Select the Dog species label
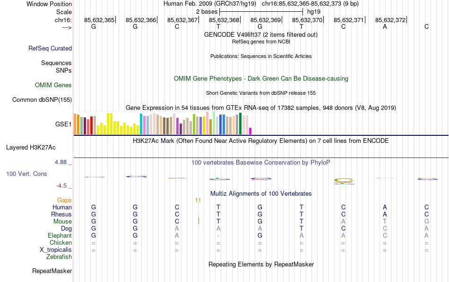This screenshot has width=449, height=282. [x=67, y=229]
